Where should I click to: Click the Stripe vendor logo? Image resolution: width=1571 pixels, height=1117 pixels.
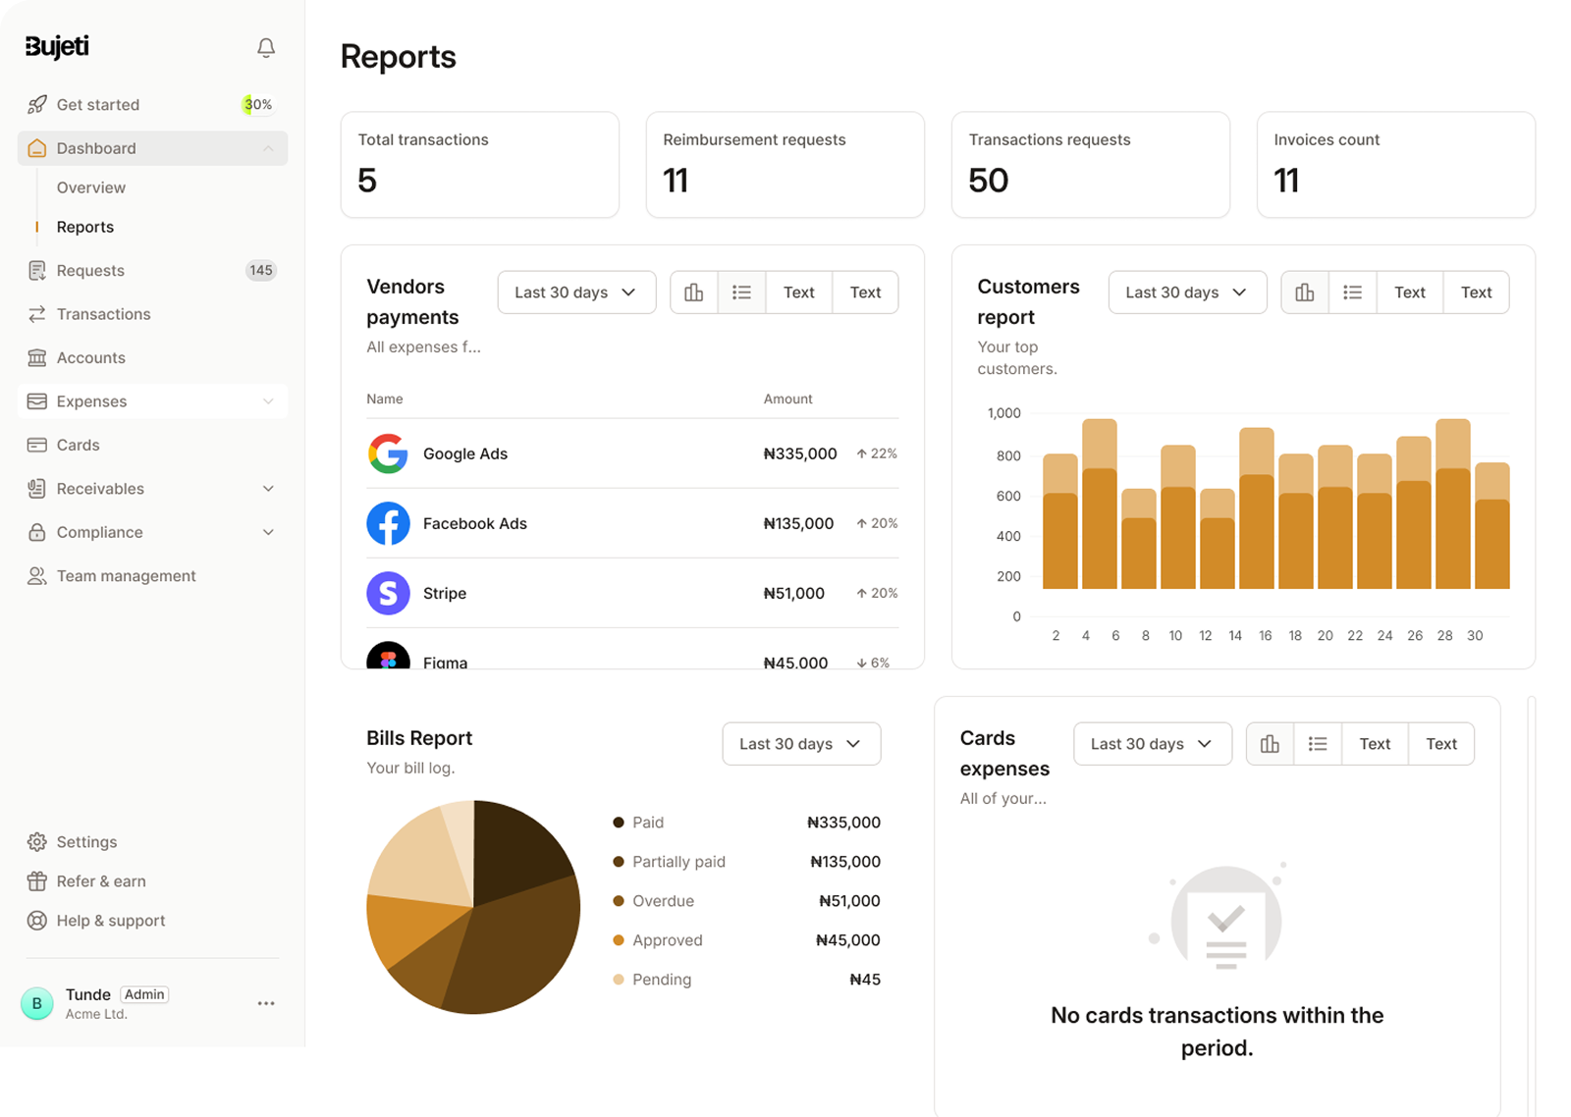click(388, 594)
